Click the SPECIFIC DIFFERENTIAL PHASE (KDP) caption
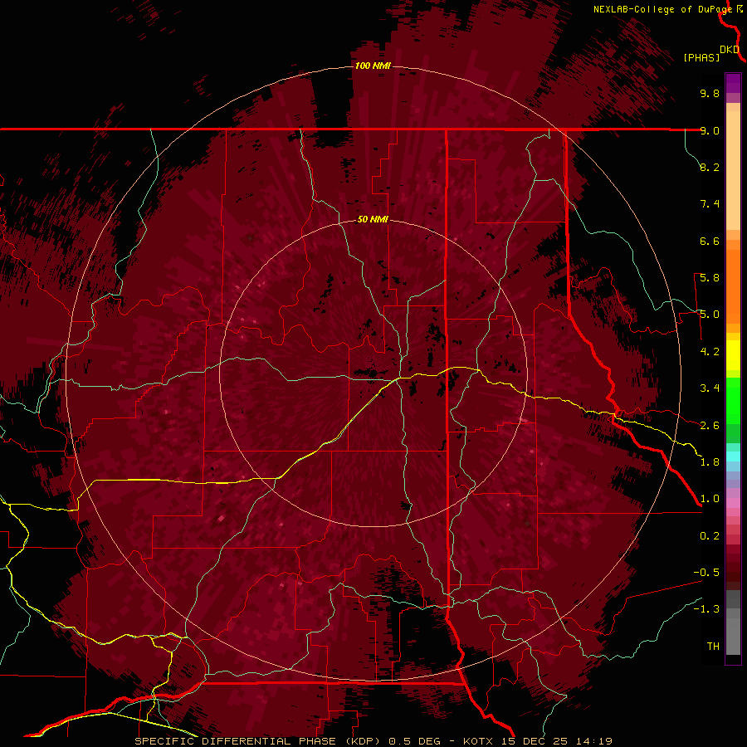The image size is (747, 747). pyautogui.click(x=257, y=741)
